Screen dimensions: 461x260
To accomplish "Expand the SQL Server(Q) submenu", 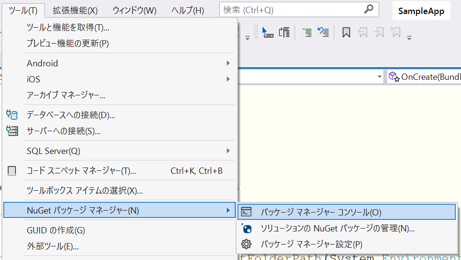I will click(x=119, y=151).
